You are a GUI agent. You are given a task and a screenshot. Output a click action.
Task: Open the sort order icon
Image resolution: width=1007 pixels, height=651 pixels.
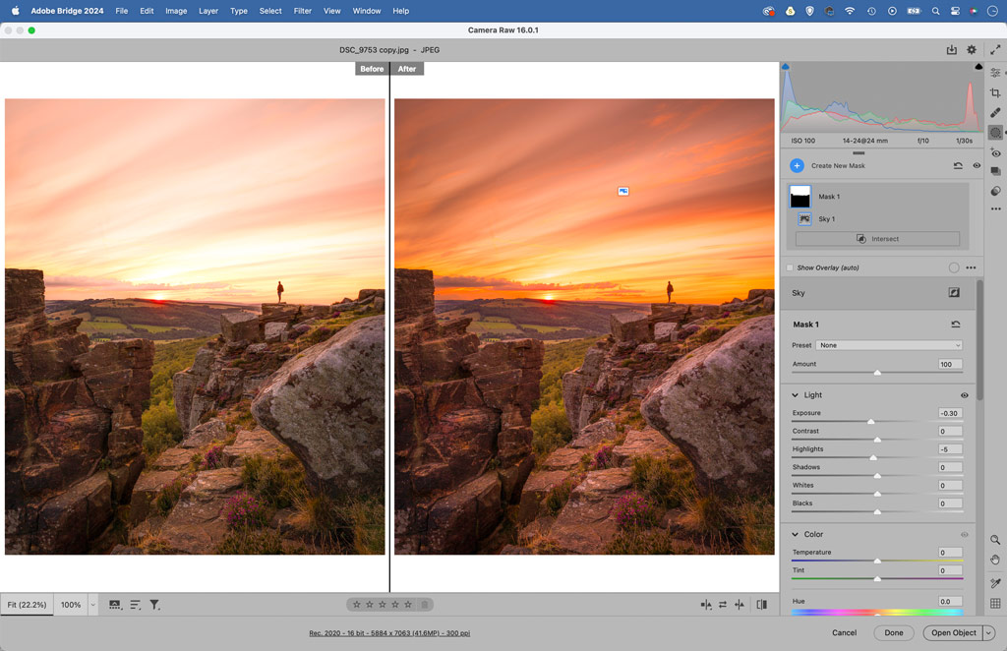click(135, 605)
